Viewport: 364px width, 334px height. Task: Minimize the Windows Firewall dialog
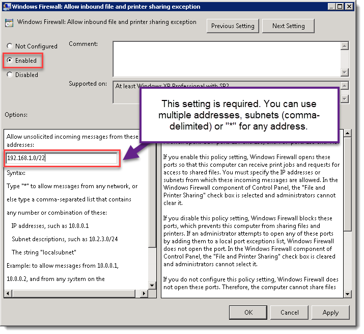click(331, 7)
